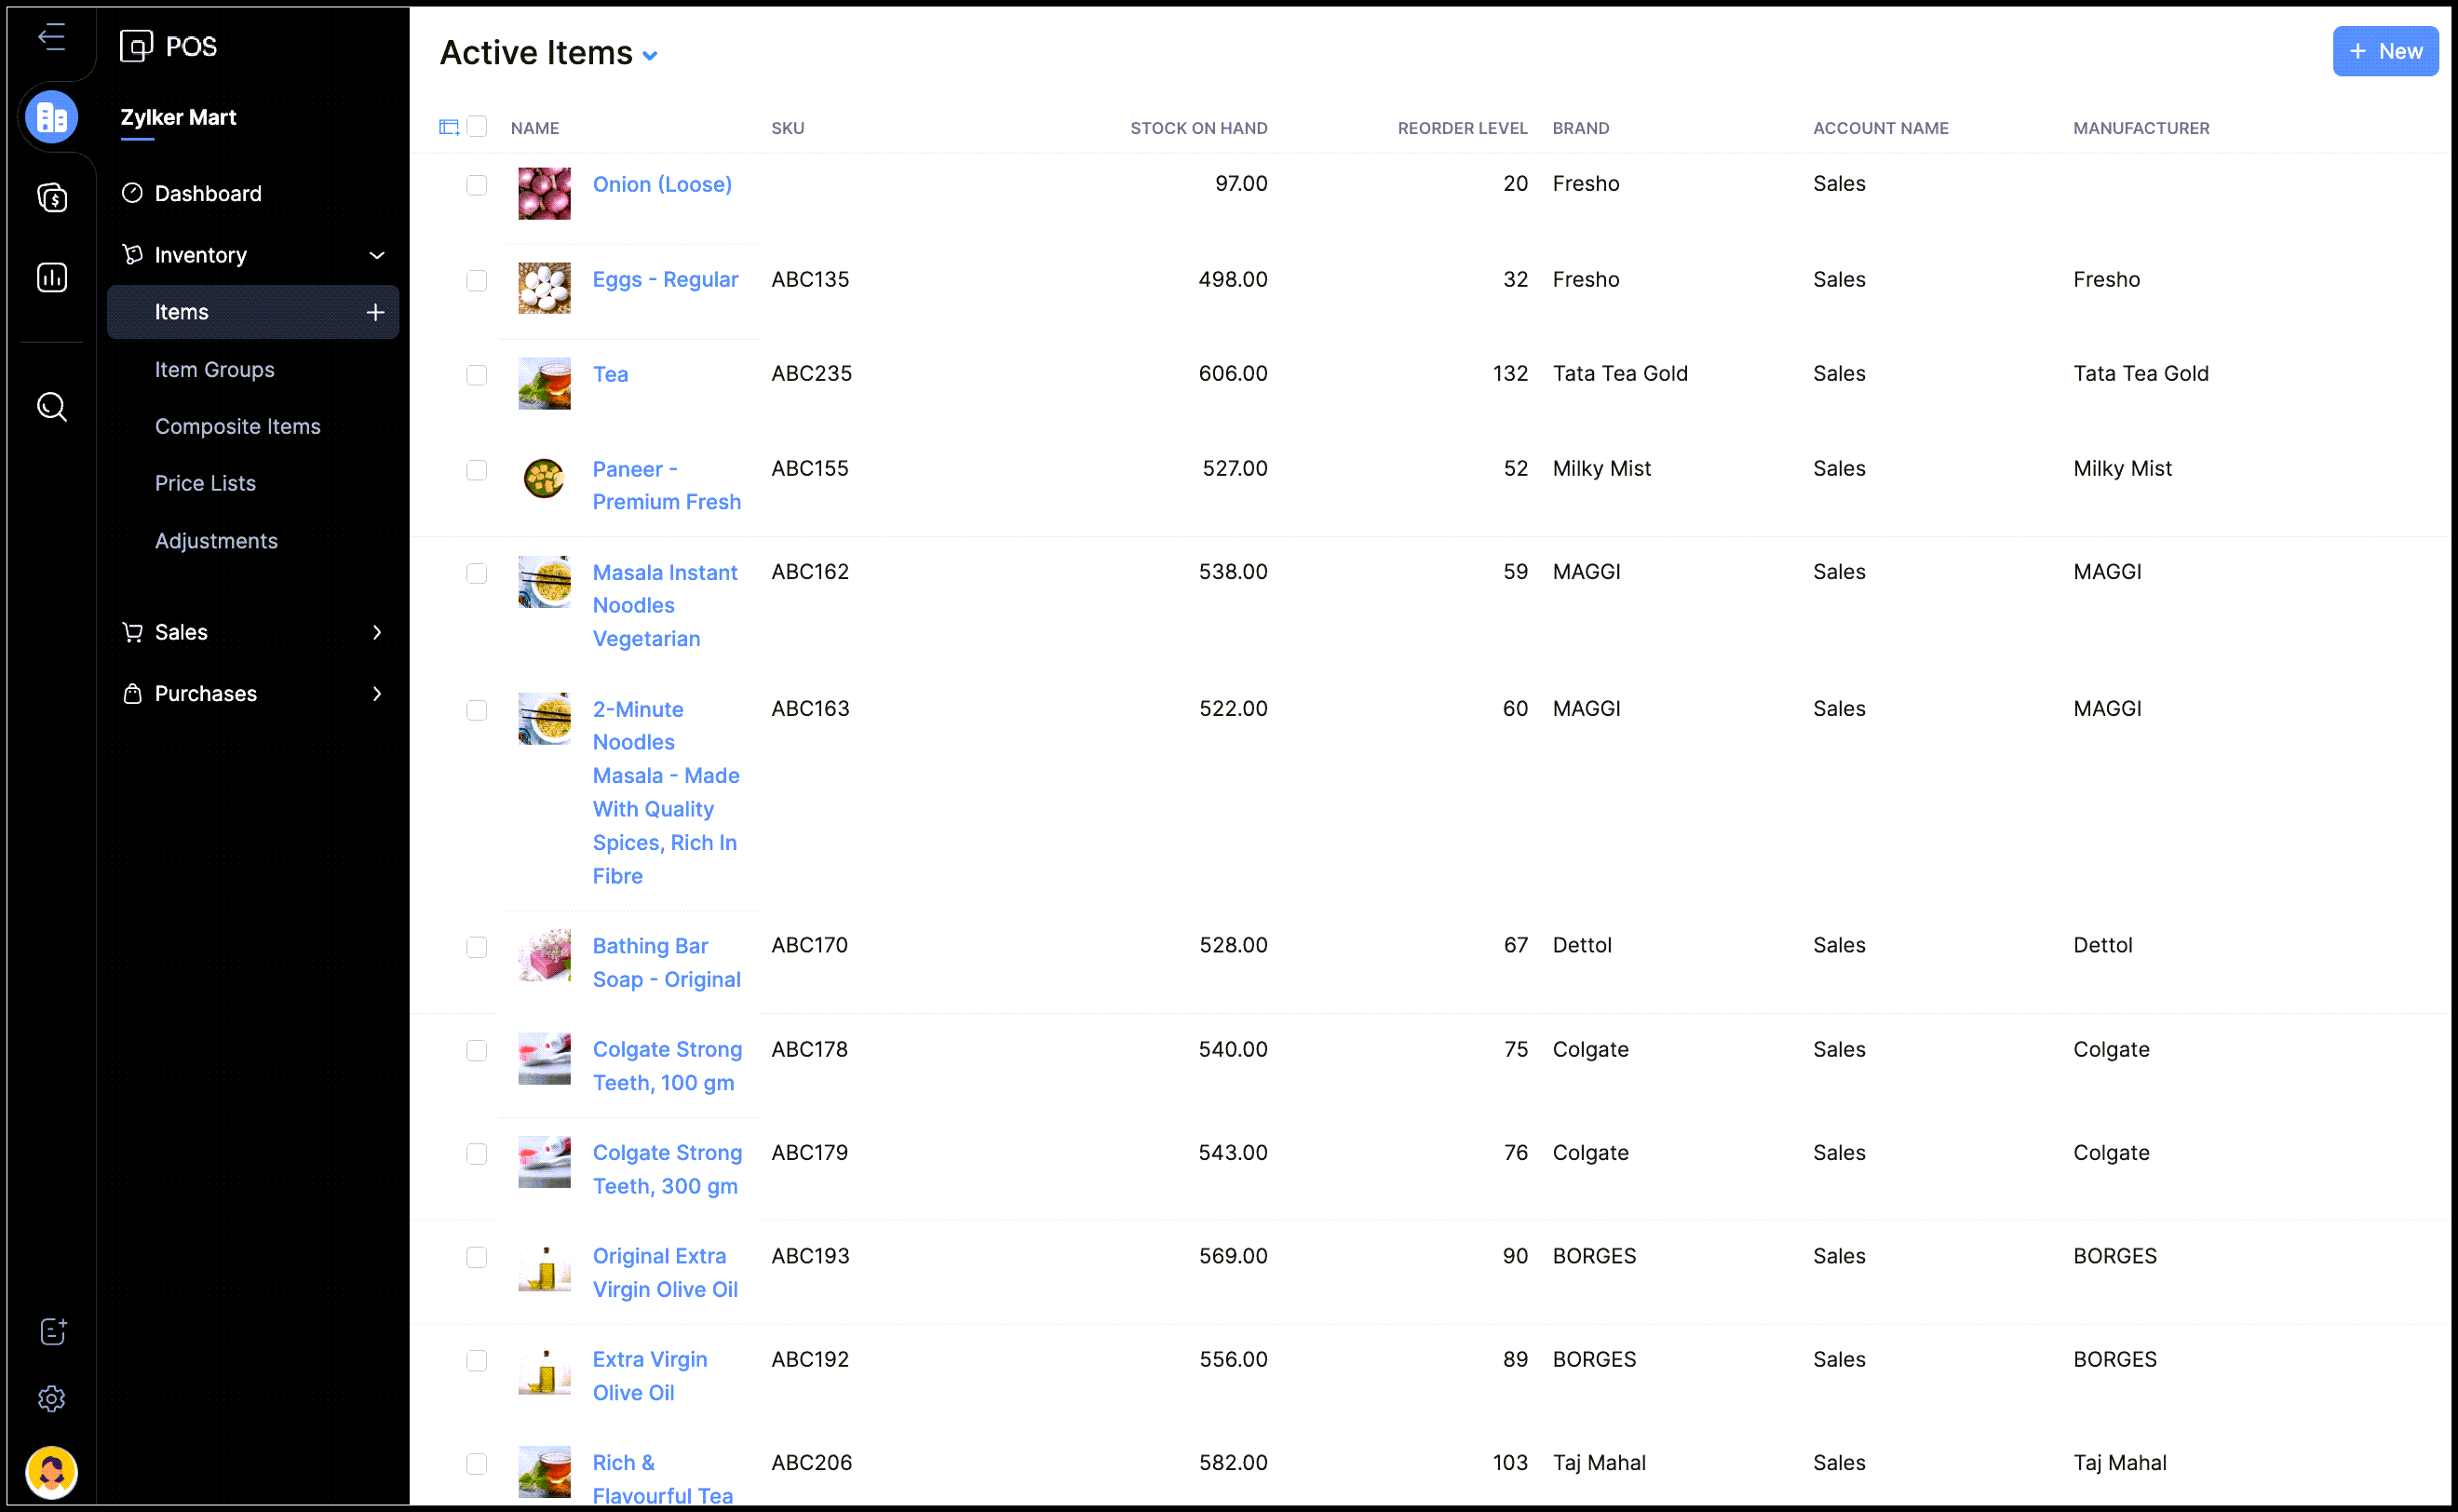Tick the select-all checkbox in the table header
2458x1512 pixels.
(477, 127)
